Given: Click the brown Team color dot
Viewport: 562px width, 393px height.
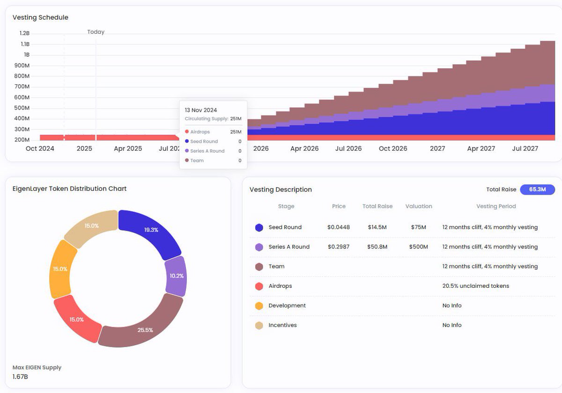Looking at the screenshot, I should (259, 267).
